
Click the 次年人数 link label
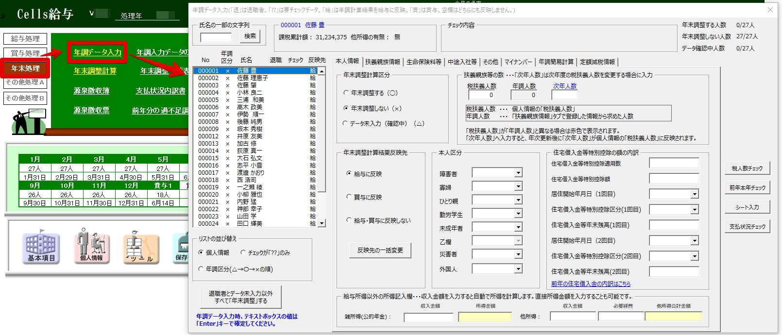point(565,86)
